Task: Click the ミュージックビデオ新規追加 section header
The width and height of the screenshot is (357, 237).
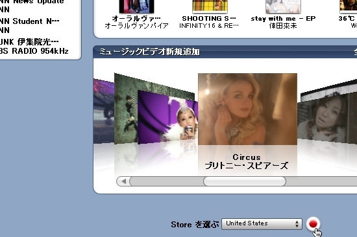Action: 149,52
